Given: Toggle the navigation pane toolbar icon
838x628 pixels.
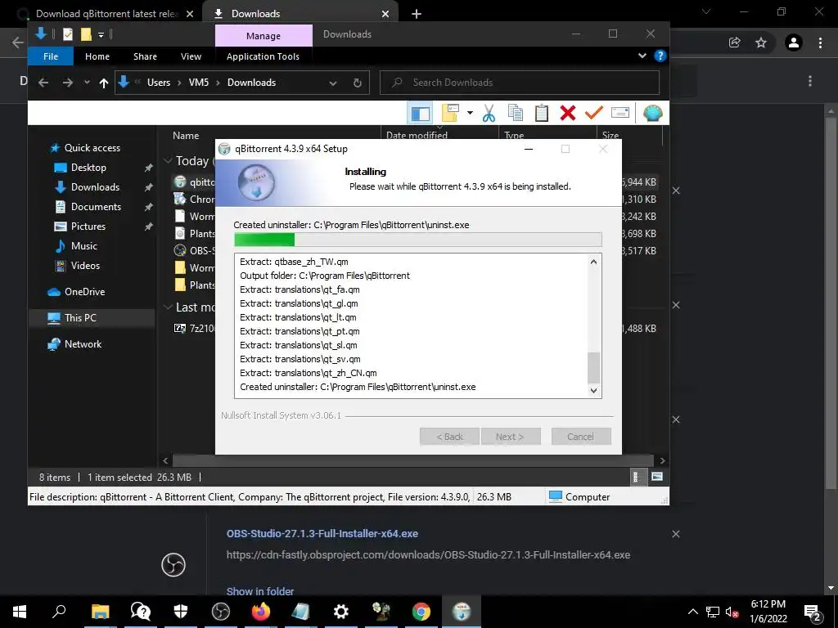Looking at the screenshot, I should click(420, 113).
